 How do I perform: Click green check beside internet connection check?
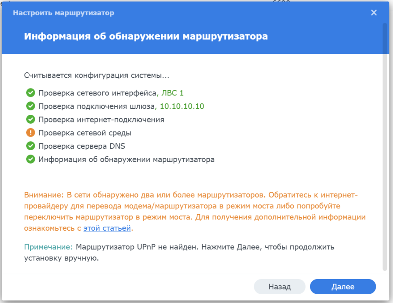click(30, 120)
